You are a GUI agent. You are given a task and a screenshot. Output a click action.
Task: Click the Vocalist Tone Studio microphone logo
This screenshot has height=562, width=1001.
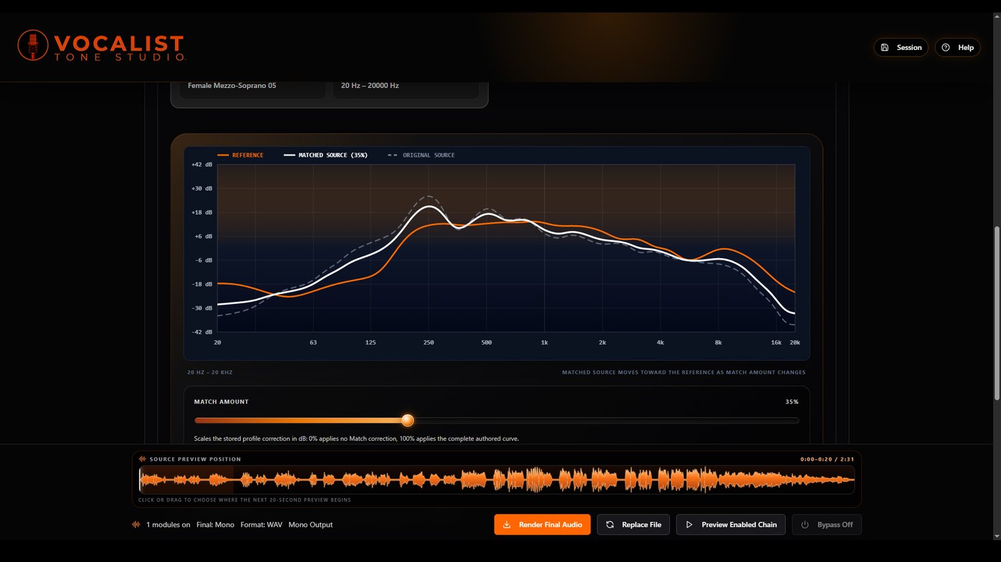(x=33, y=45)
